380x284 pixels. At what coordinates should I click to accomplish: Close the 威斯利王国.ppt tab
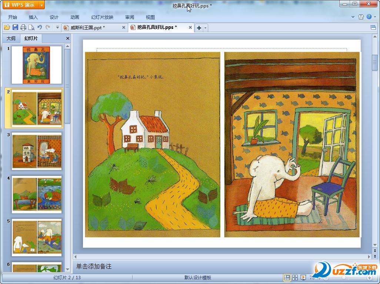(x=124, y=27)
